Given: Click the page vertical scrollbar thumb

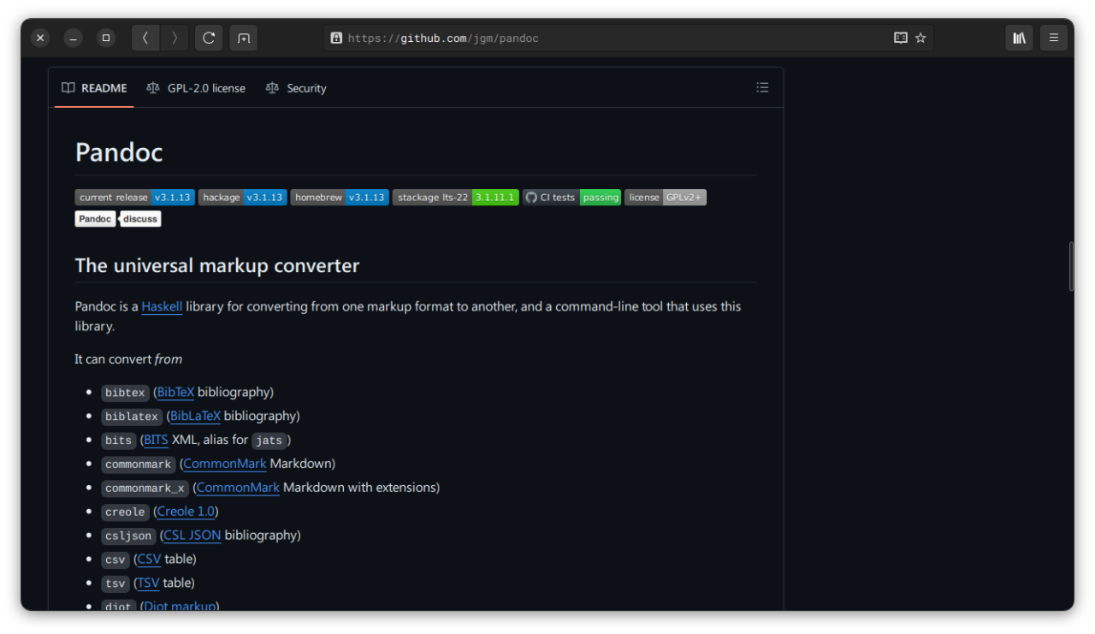Looking at the screenshot, I should 1071,266.
